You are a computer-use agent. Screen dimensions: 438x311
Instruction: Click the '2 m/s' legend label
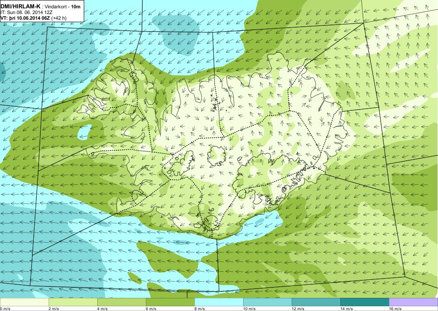(53, 309)
